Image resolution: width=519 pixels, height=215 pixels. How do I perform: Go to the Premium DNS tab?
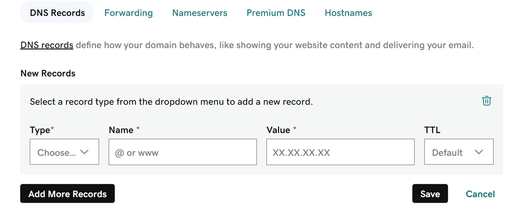(x=276, y=13)
